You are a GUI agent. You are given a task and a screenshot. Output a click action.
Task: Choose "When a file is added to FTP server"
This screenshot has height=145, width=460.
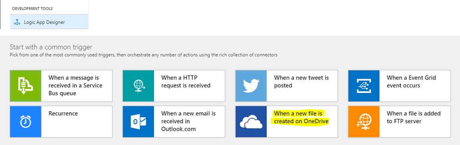tap(414, 118)
